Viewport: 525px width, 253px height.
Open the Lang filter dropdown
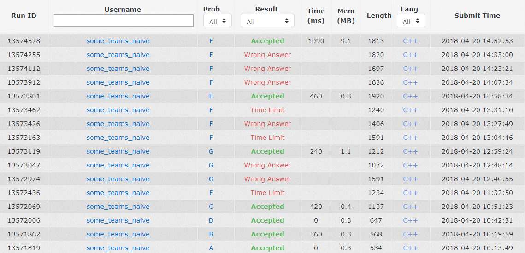(x=411, y=21)
